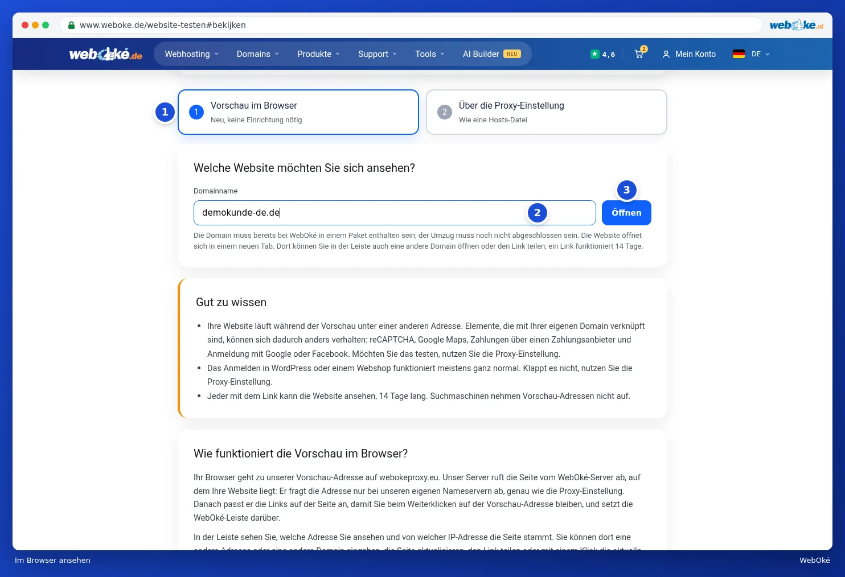This screenshot has height=577, width=845.
Task: Open the DE language selector
Action: pos(760,54)
